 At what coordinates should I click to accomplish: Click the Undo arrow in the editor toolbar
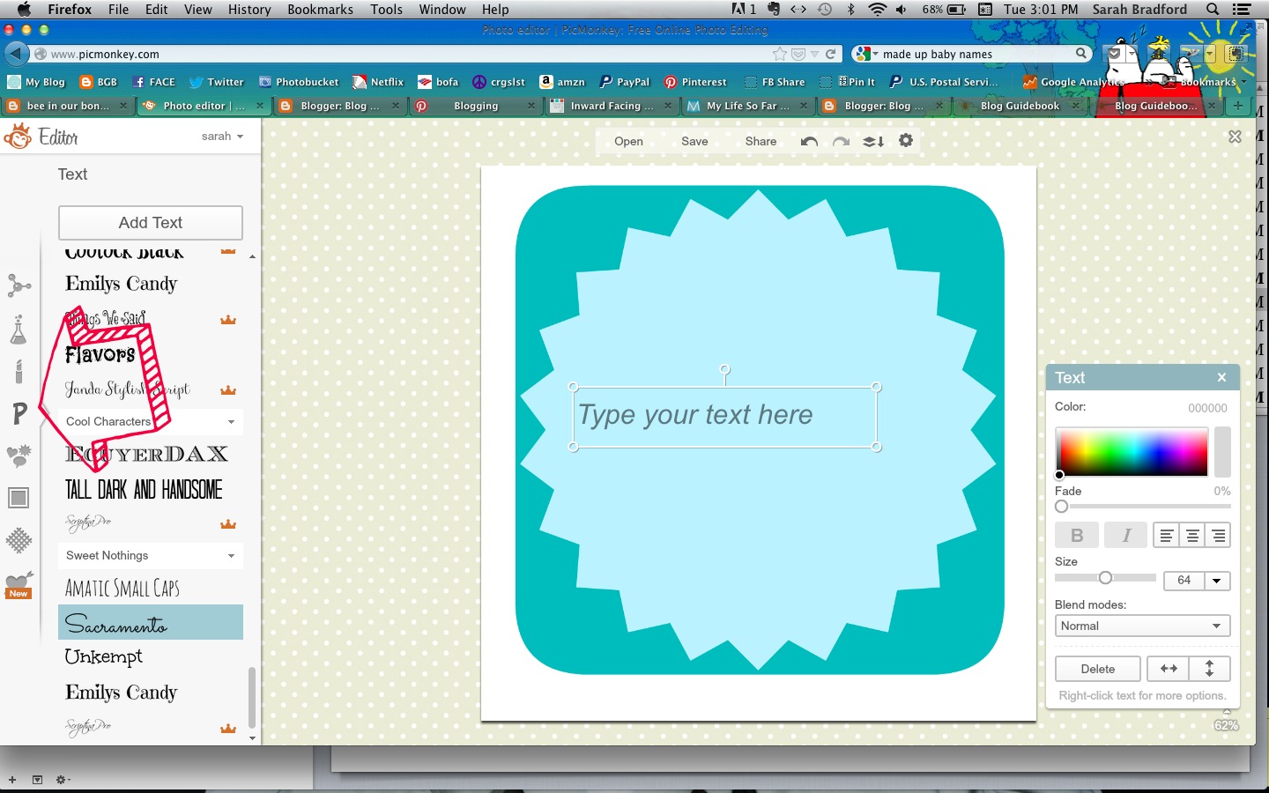point(808,141)
